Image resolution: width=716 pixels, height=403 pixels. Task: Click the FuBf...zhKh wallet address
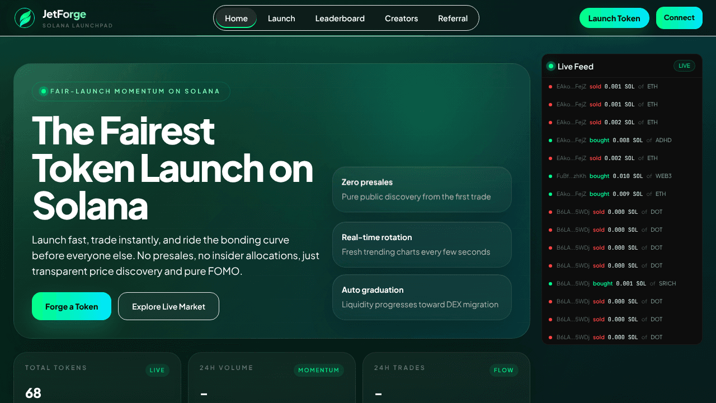571,176
